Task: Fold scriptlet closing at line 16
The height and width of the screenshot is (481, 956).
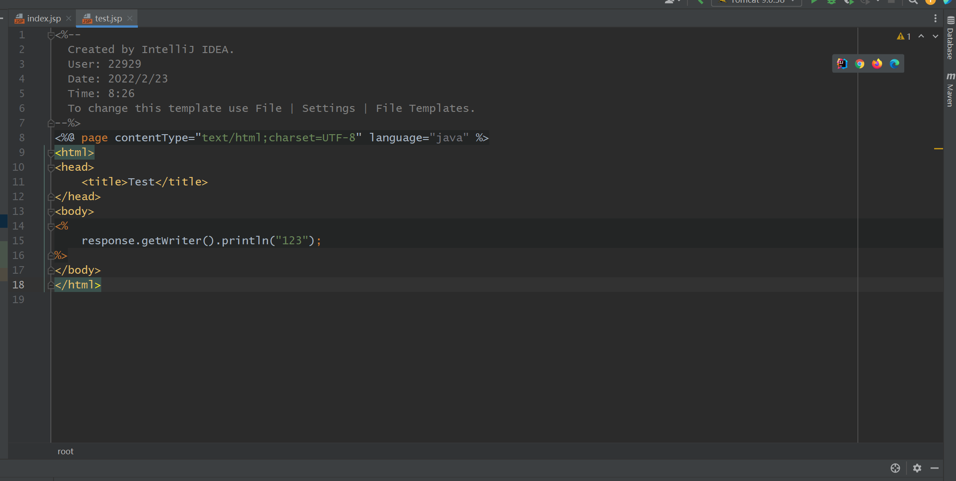Action: point(51,255)
